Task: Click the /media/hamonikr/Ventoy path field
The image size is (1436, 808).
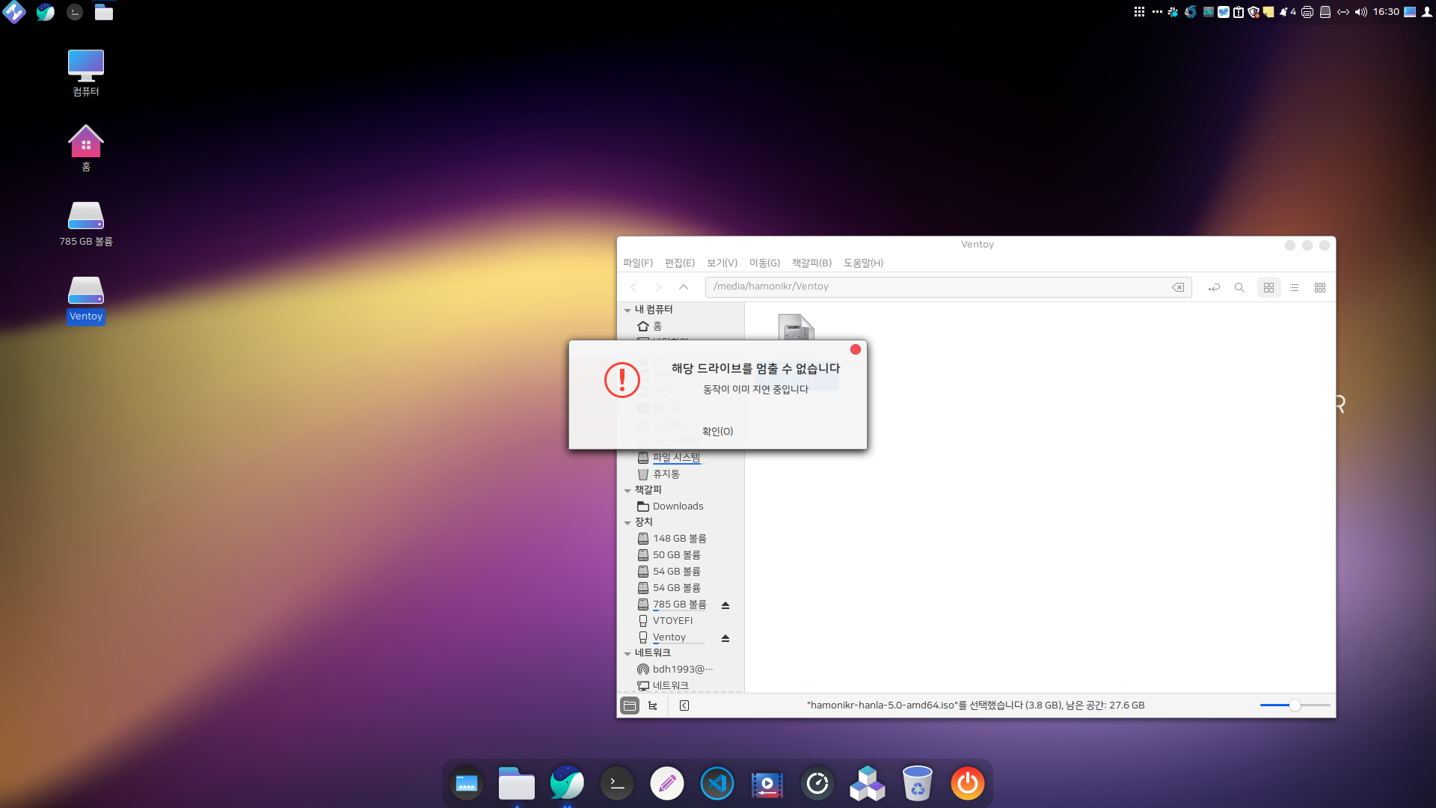Action: point(935,287)
